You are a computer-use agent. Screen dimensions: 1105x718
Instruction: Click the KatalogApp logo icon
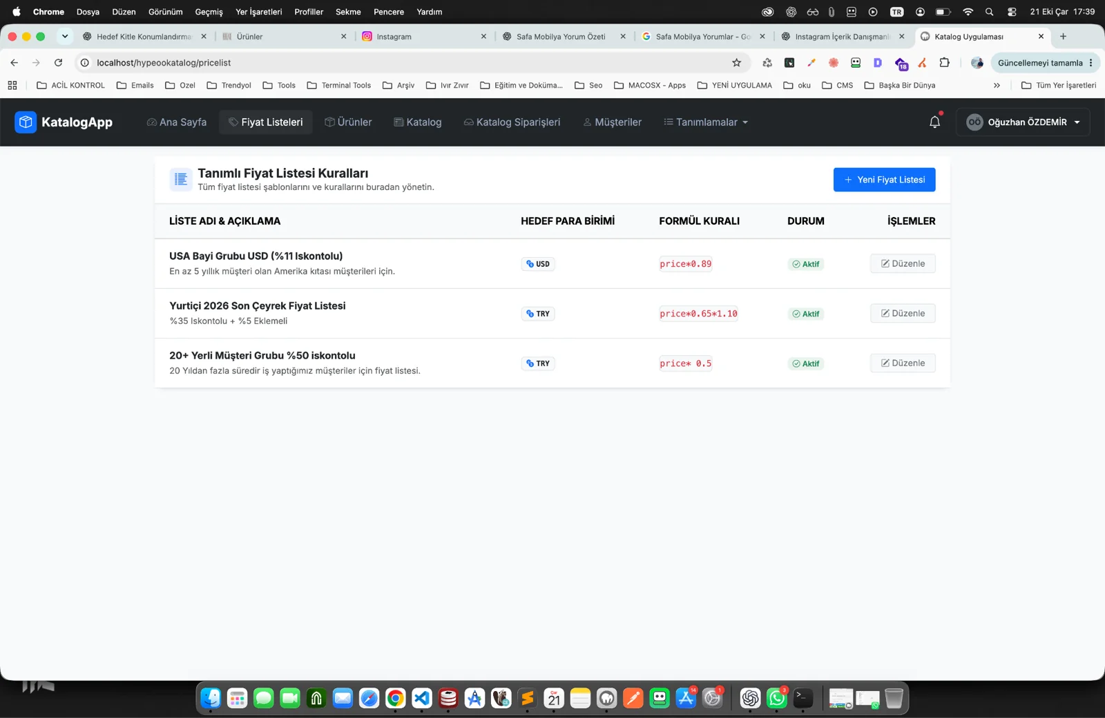point(26,122)
